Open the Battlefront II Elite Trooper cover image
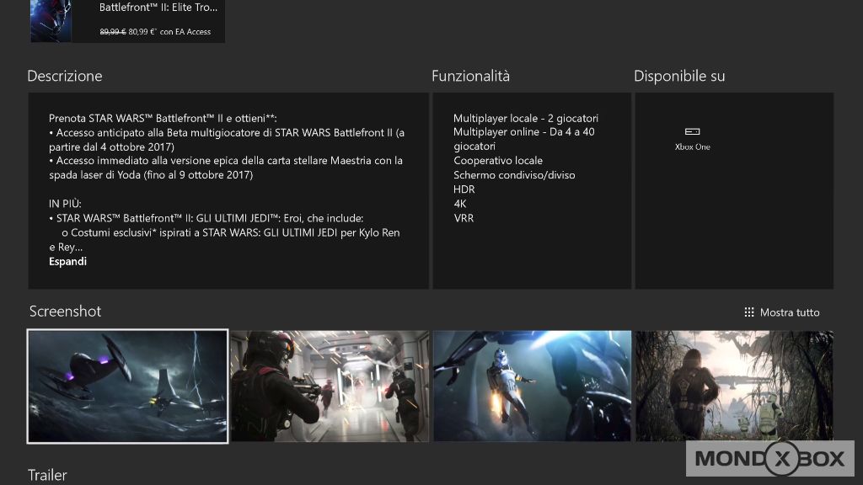The image size is (863, 485). (x=51, y=21)
